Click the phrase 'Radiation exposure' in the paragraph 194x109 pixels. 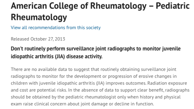[x=167, y=83]
